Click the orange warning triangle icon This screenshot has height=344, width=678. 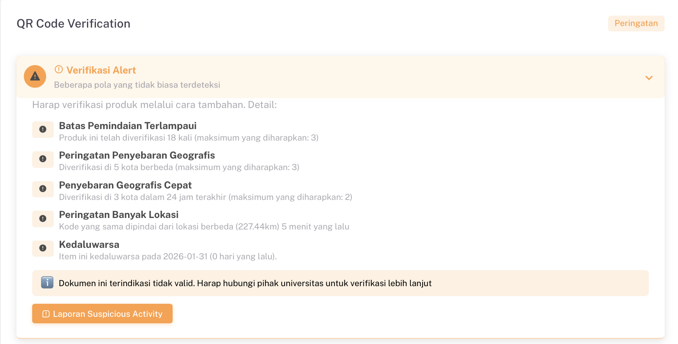[x=35, y=77]
